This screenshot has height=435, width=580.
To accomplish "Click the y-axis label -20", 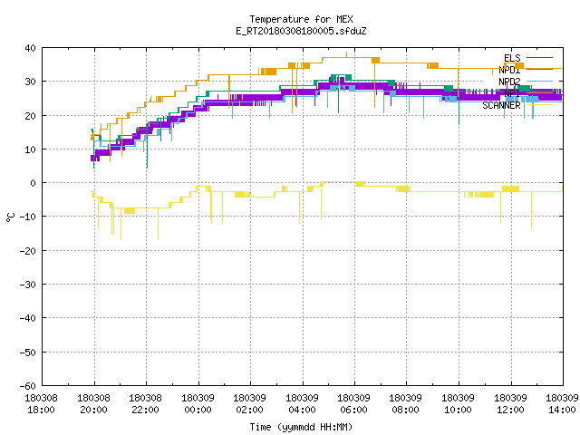I will [28, 251].
